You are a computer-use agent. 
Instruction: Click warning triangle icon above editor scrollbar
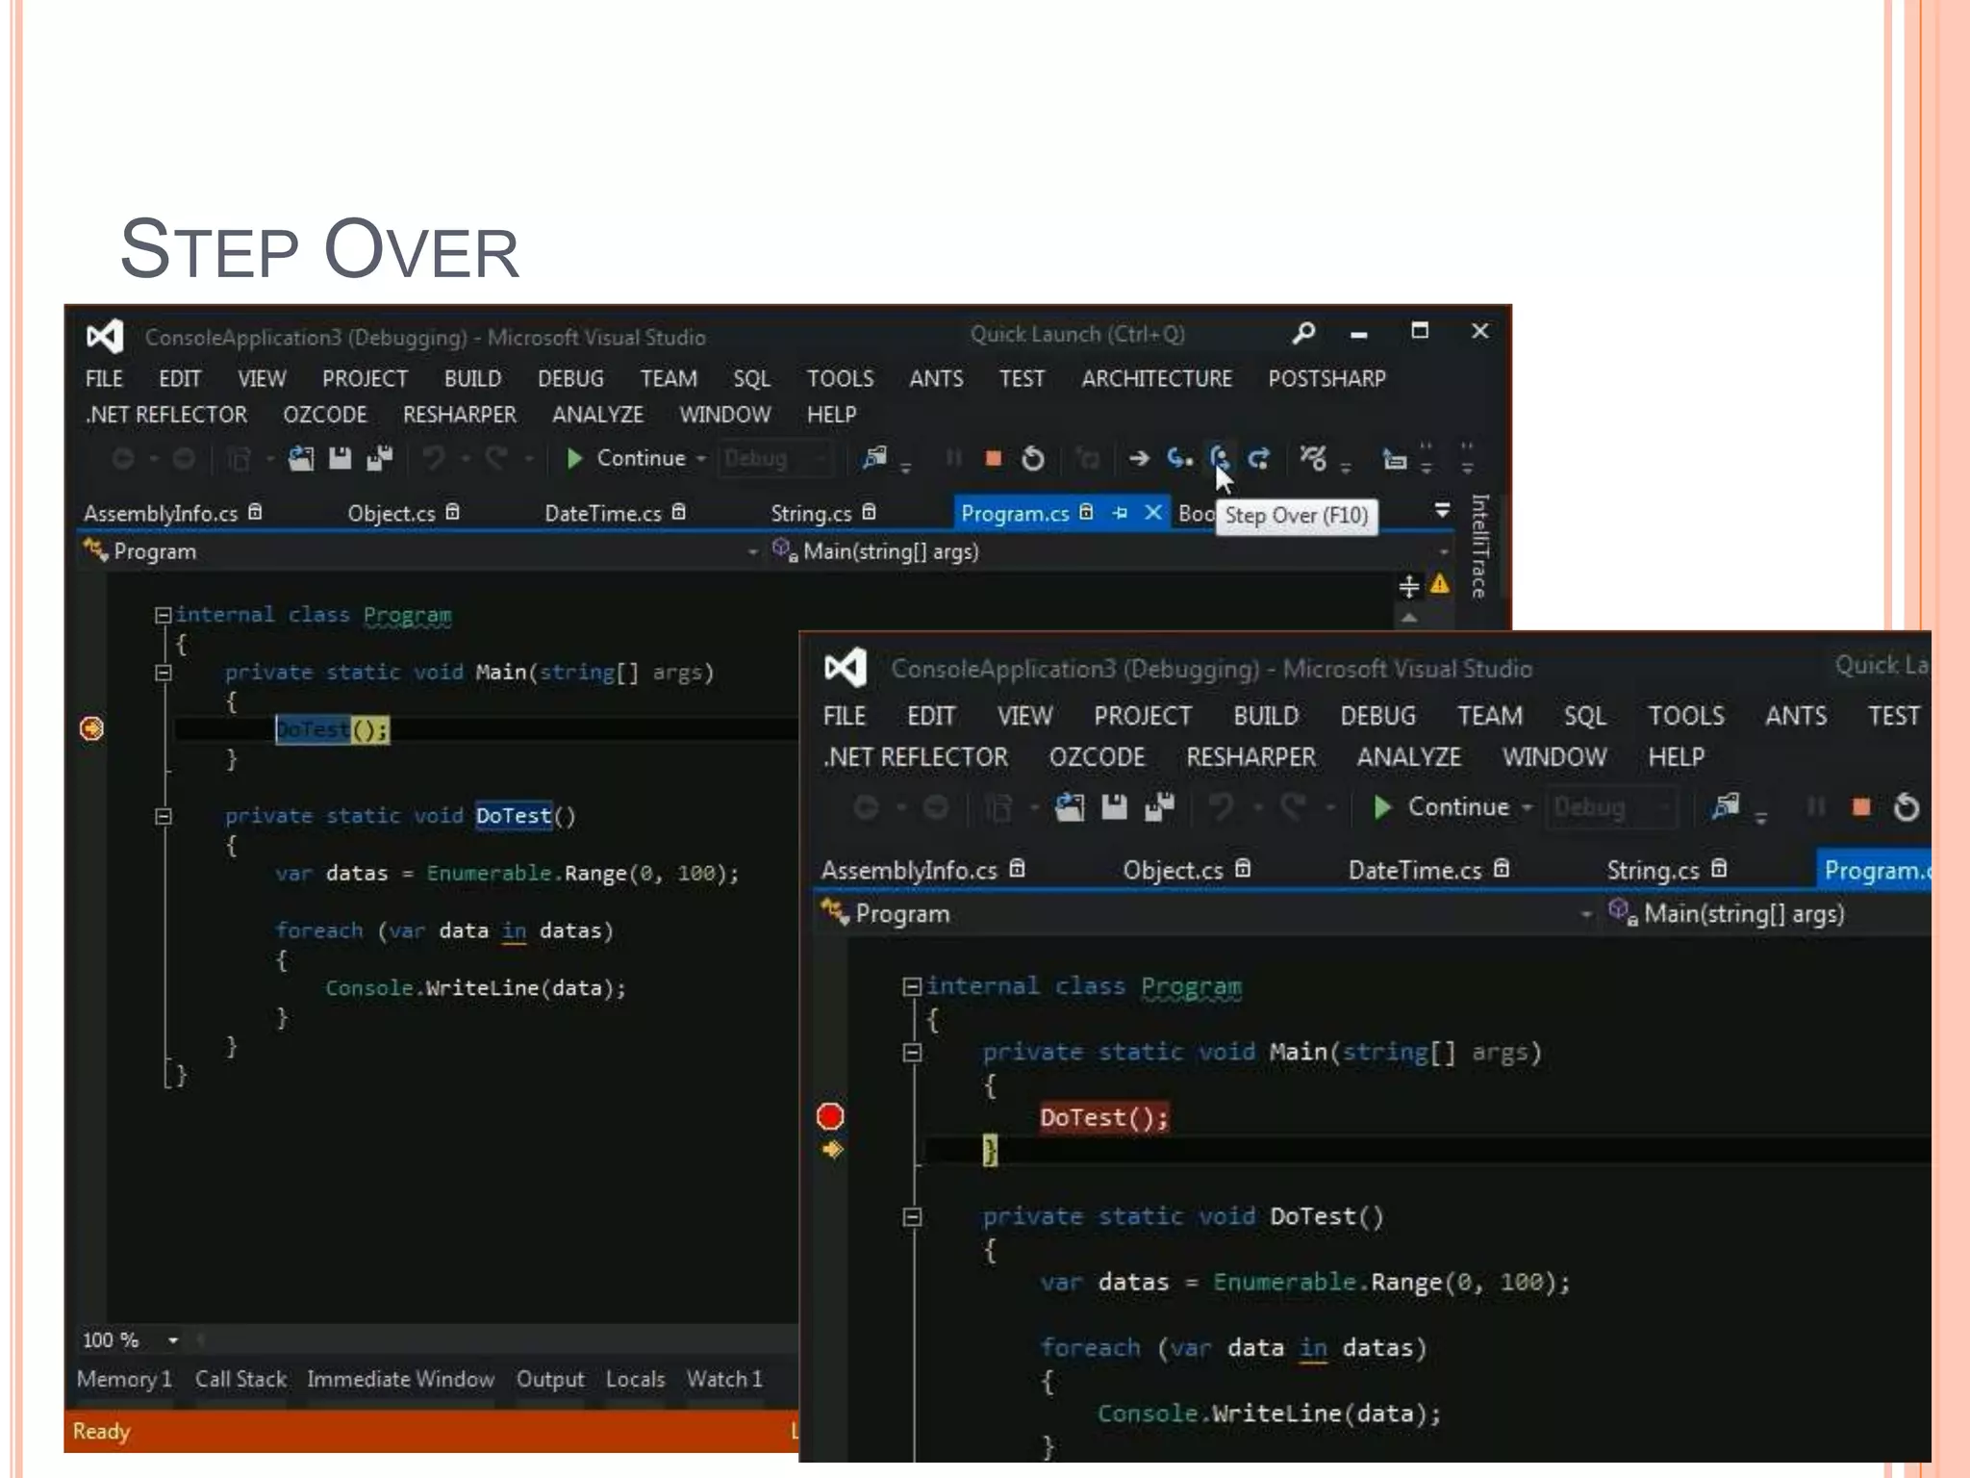click(1440, 584)
